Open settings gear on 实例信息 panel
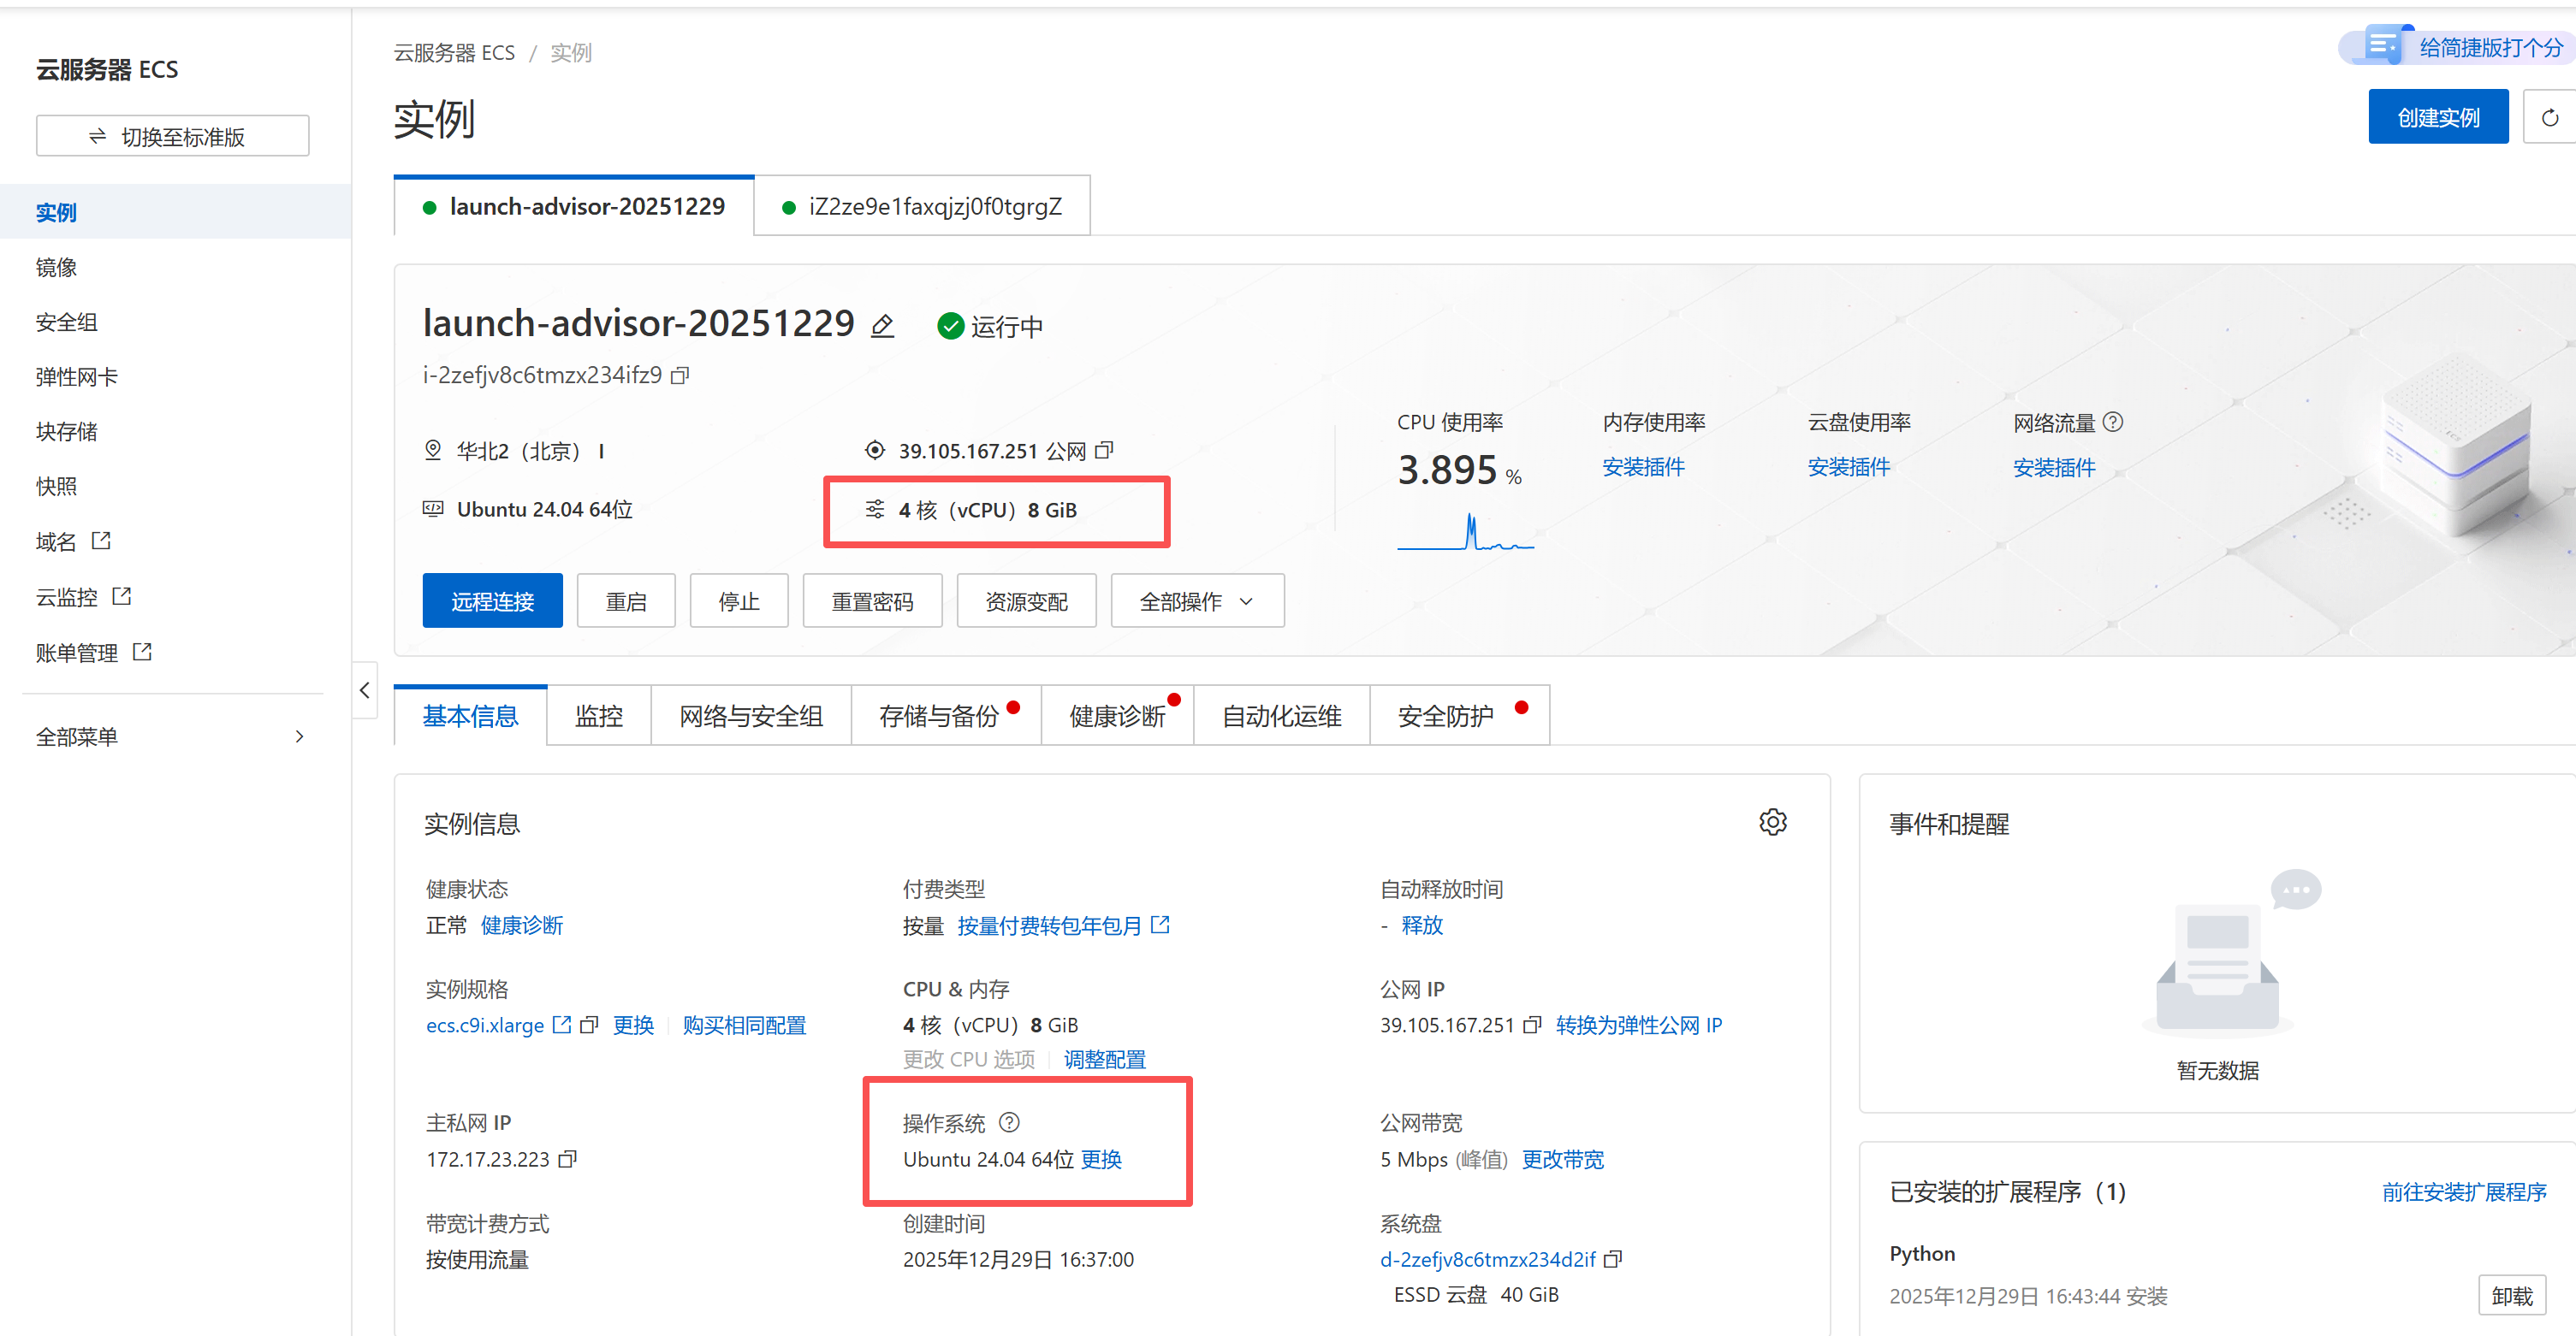 [x=1773, y=821]
